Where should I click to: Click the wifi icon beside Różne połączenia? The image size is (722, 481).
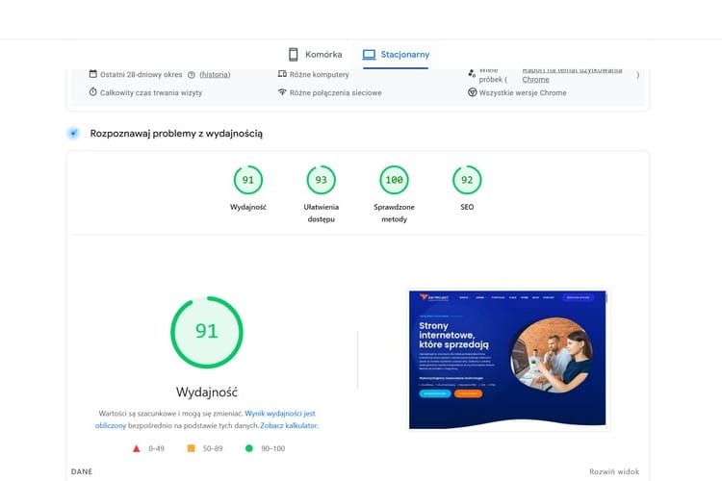pyautogui.click(x=282, y=92)
